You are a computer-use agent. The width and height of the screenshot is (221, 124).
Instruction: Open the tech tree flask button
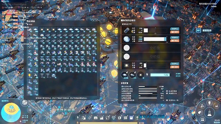click(x=210, y=113)
